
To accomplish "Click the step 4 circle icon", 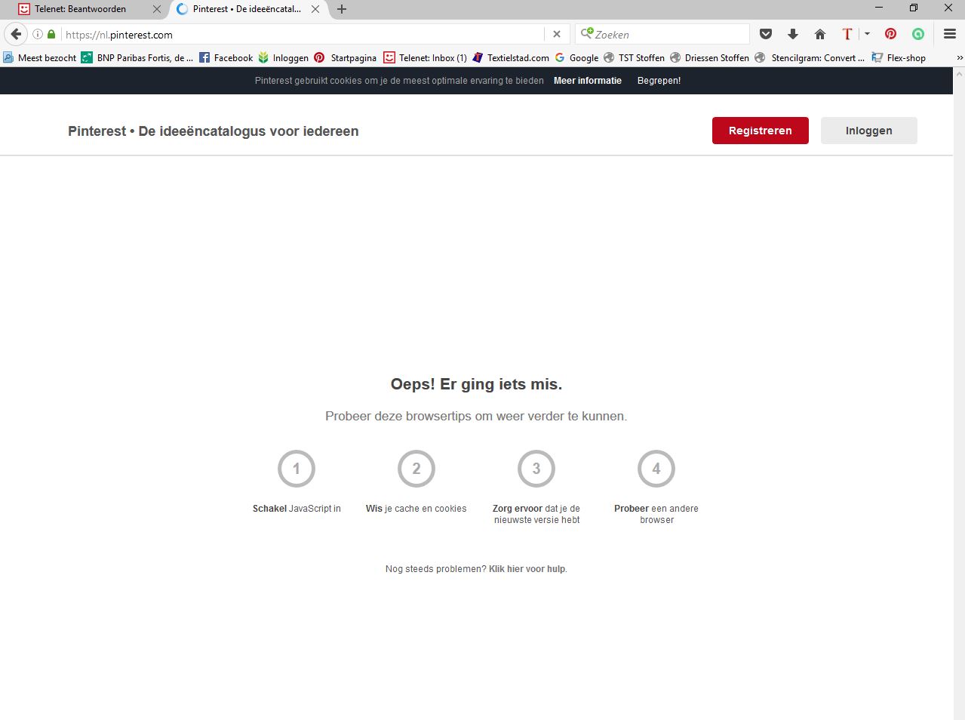I will (656, 469).
